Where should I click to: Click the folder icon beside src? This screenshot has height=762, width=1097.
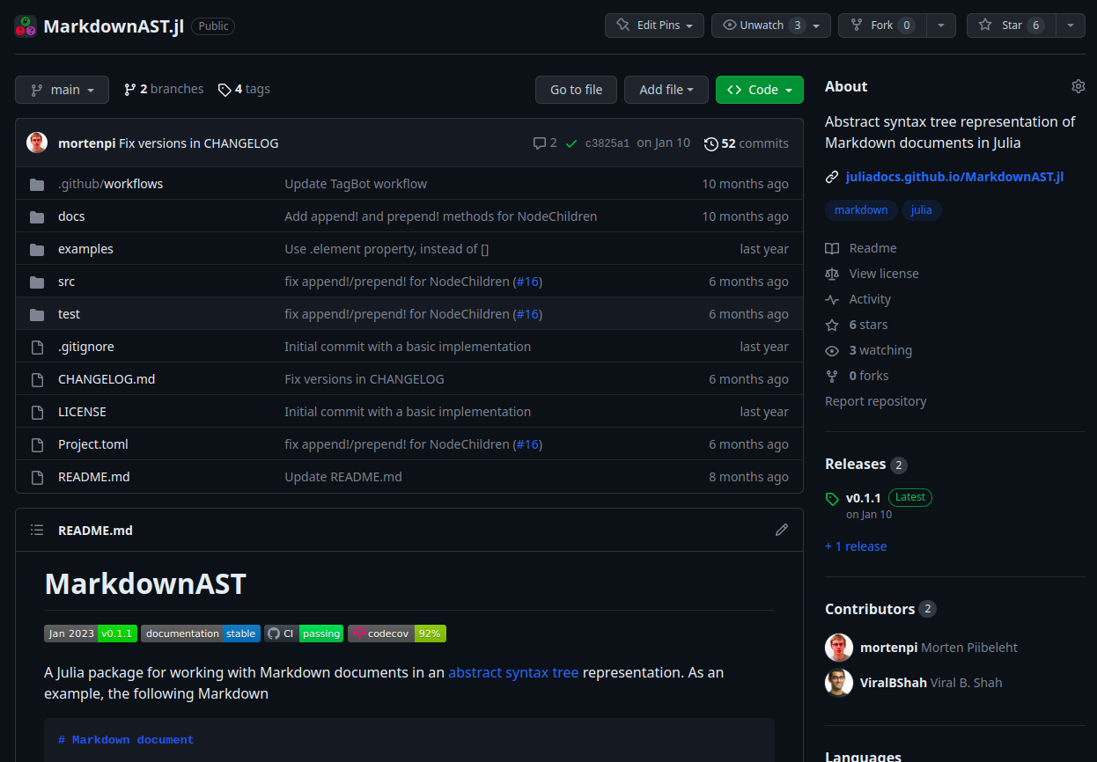click(x=37, y=282)
